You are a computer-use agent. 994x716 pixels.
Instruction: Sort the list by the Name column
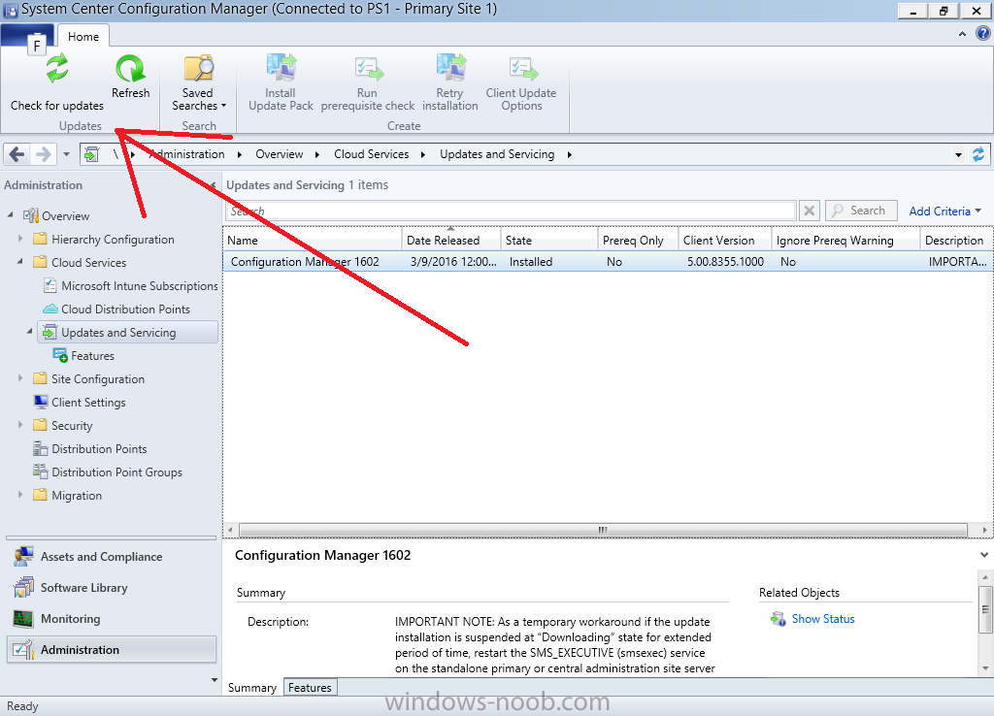(313, 241)
